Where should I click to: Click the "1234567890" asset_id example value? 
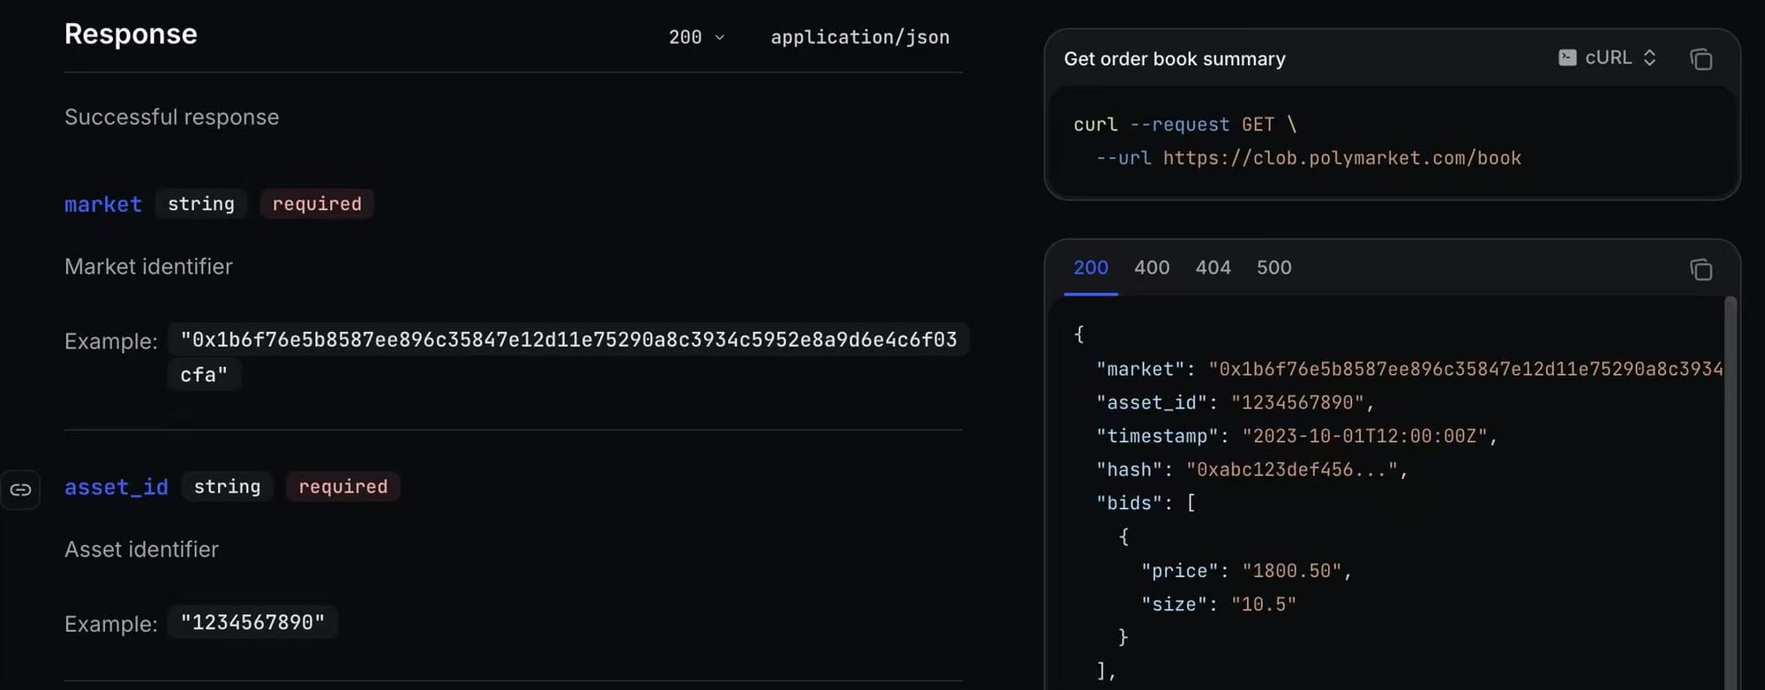(252, 623)
